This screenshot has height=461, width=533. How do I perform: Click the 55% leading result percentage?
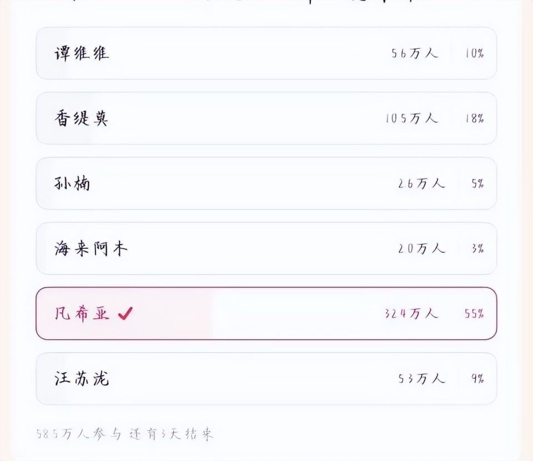coord(474,314)
